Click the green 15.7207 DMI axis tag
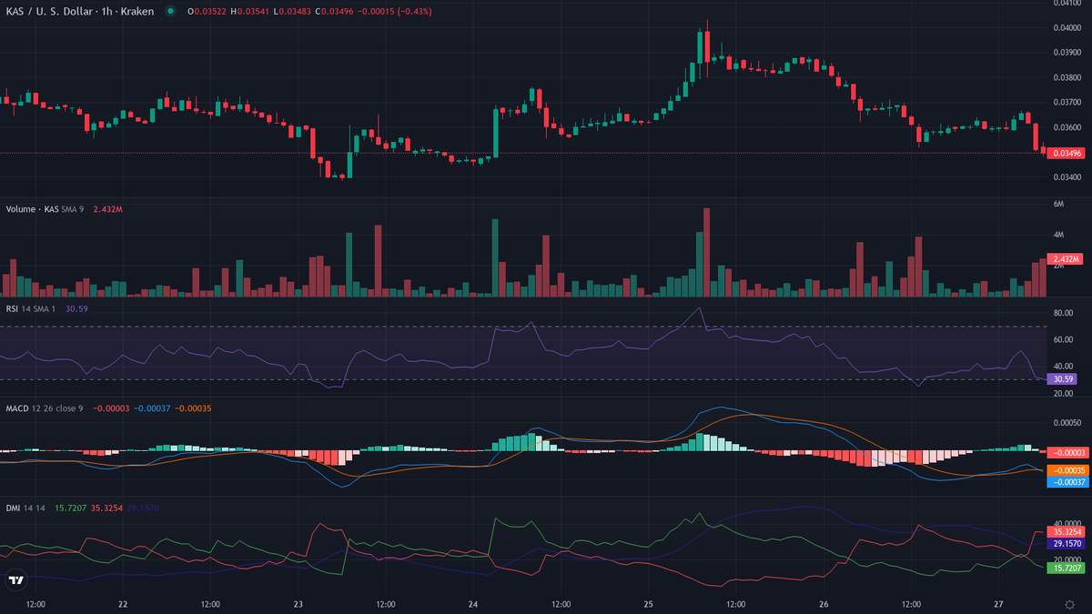The height and width of the screenshot is (614, 1092). click(1065, 568)
